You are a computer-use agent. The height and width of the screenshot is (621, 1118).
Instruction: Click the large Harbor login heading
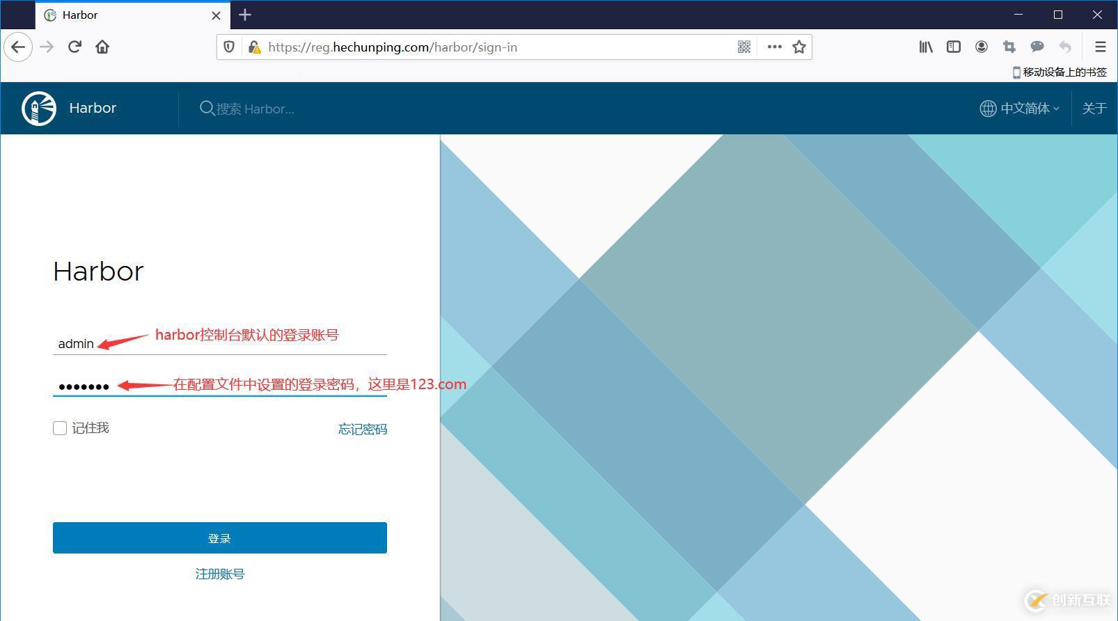(x=98, y=272)
